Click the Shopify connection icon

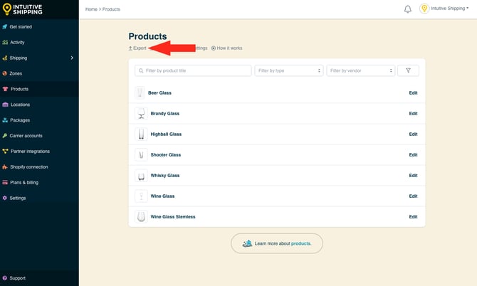point(5,167)
